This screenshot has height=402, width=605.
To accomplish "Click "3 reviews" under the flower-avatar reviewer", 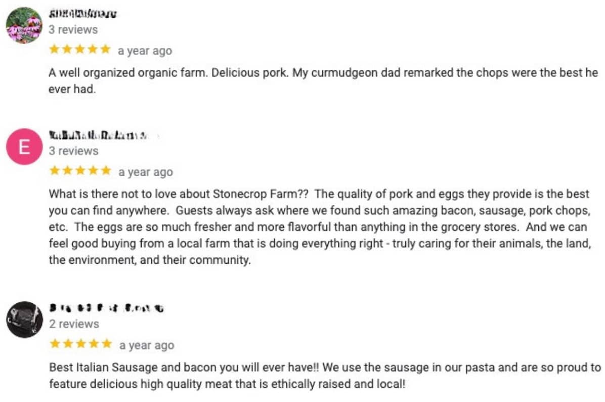I will pyautogui.click(x=73, y=29).
